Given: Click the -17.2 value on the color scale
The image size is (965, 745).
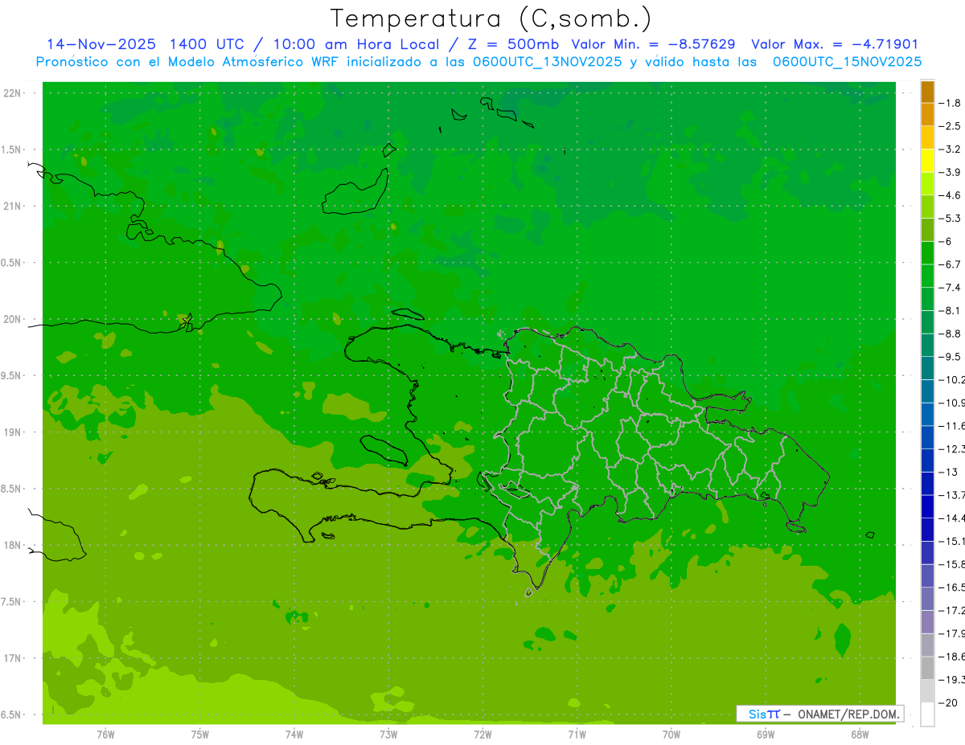Looking at the screenshot, I should click(952, 611).
